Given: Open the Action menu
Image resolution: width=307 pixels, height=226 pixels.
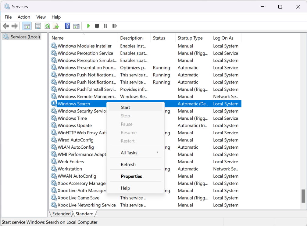Looking at the screenshot, I should [x=24, y=17].
